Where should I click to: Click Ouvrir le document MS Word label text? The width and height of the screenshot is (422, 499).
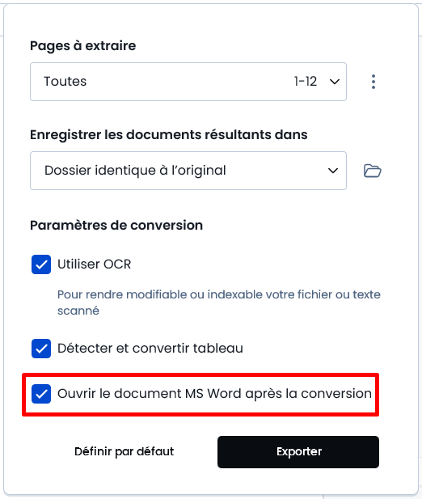pyautogui.click(x=215, y=394)
